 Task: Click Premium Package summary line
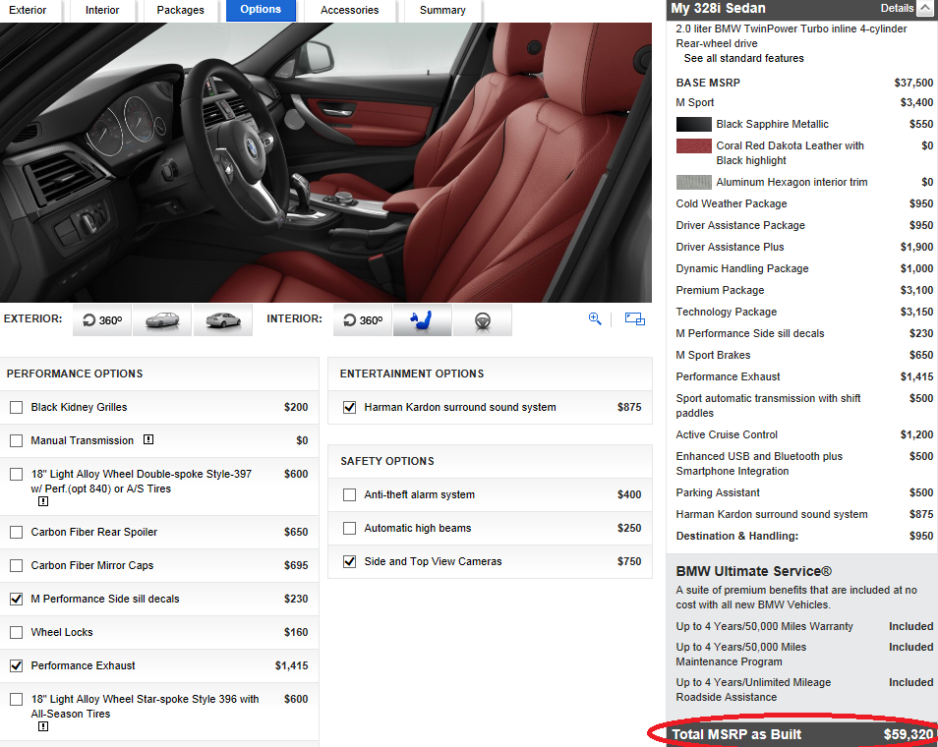click(x=804, y=290)
